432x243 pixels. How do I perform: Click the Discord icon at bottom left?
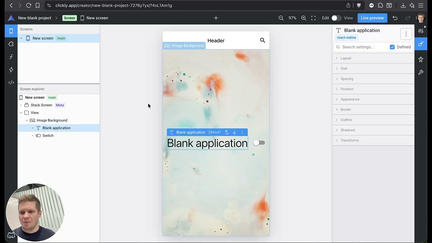pyautogui.click(x=11, y=235)
